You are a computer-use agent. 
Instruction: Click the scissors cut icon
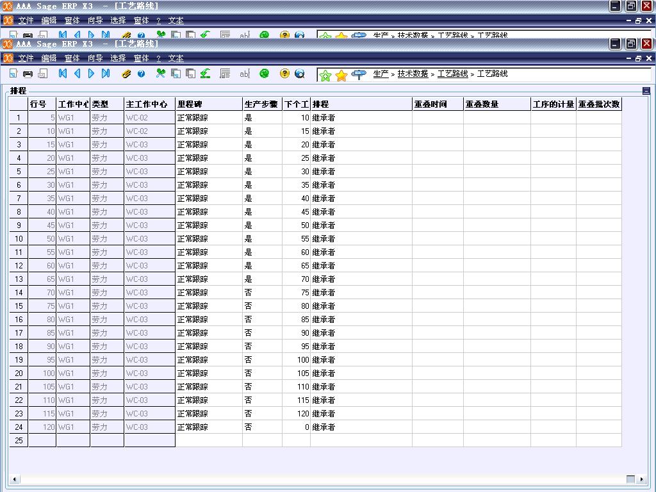pos(161,74)
